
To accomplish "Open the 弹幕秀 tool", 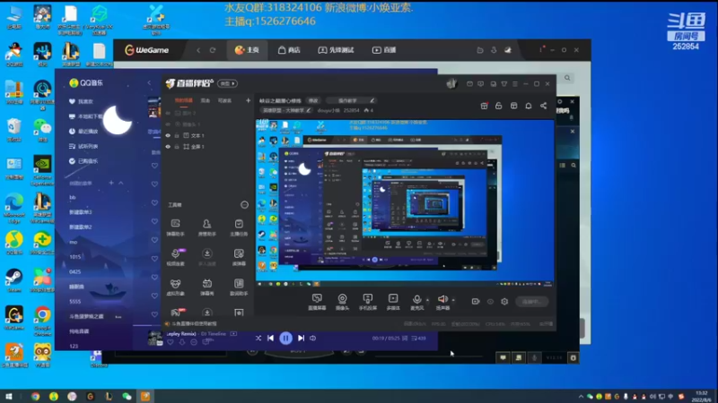I will tap(206, 287).
